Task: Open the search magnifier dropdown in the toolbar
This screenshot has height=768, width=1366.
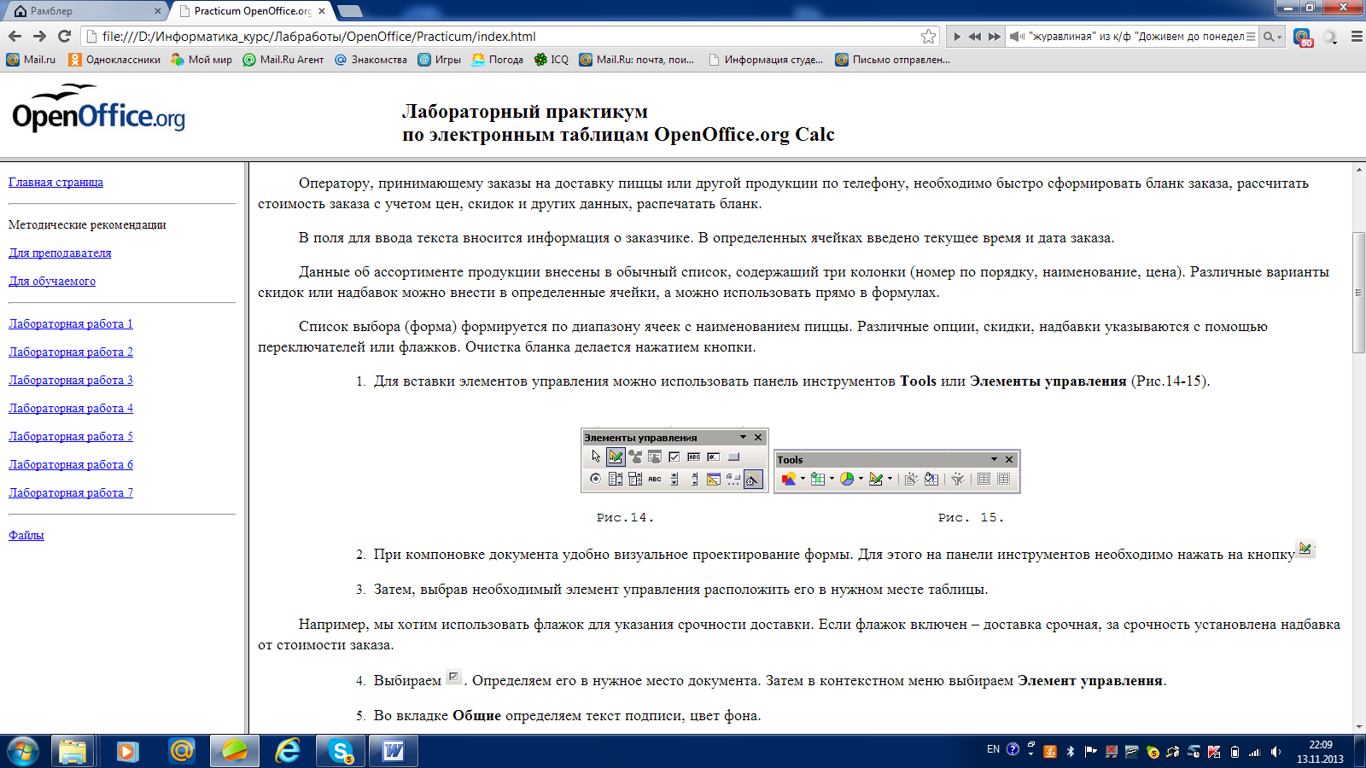Action: click(x=1272, y=37)
